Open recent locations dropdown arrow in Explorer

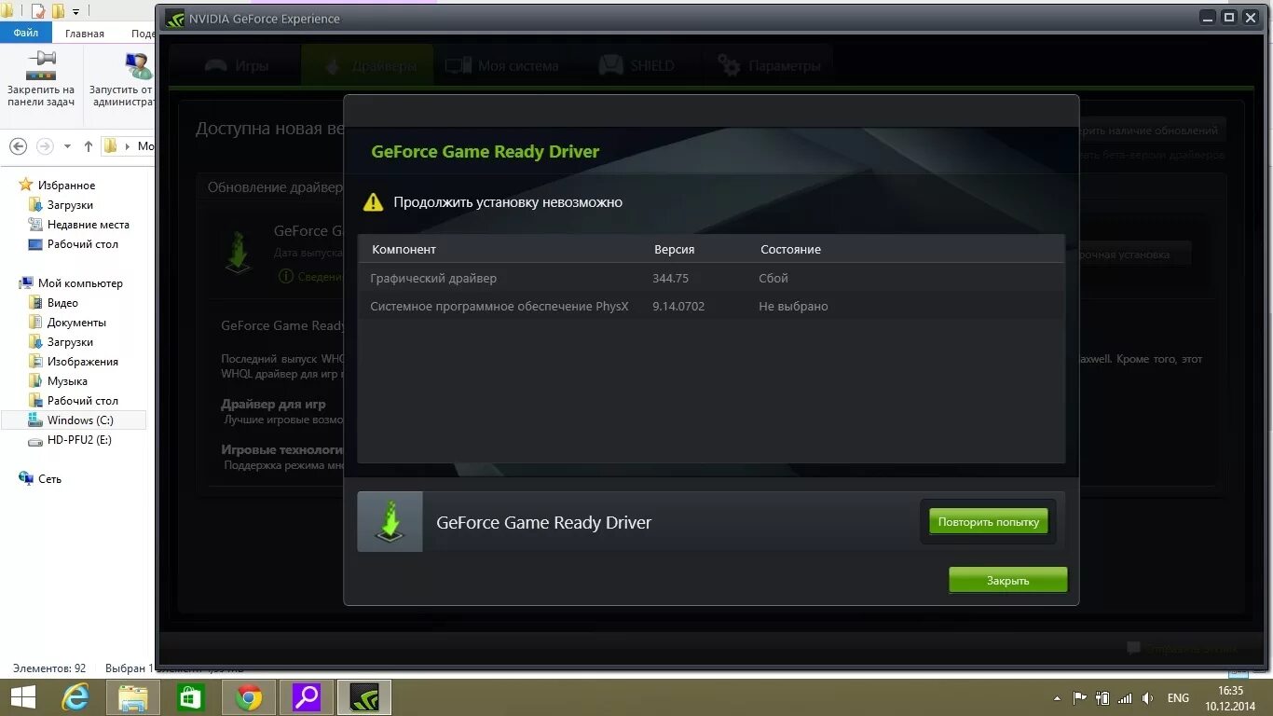tap(67, 146)
